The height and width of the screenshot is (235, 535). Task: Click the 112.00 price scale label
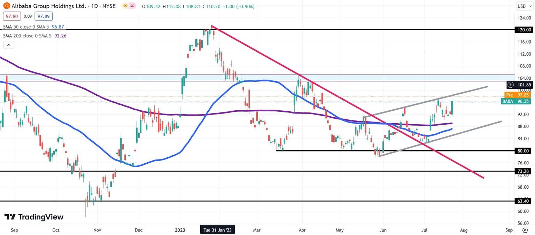click(x=524, y=54)
